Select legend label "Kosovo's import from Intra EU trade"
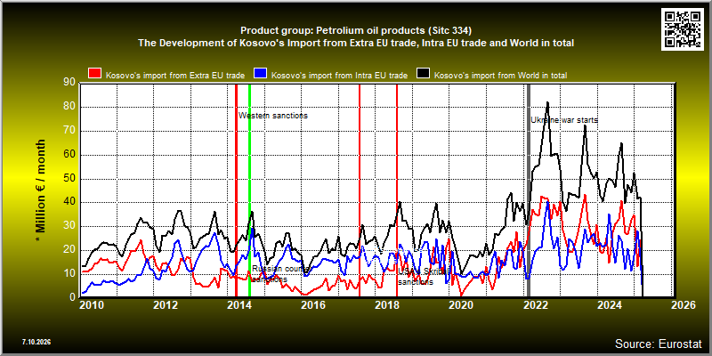This screenshot has height=356, width=712. pos(339,76)
